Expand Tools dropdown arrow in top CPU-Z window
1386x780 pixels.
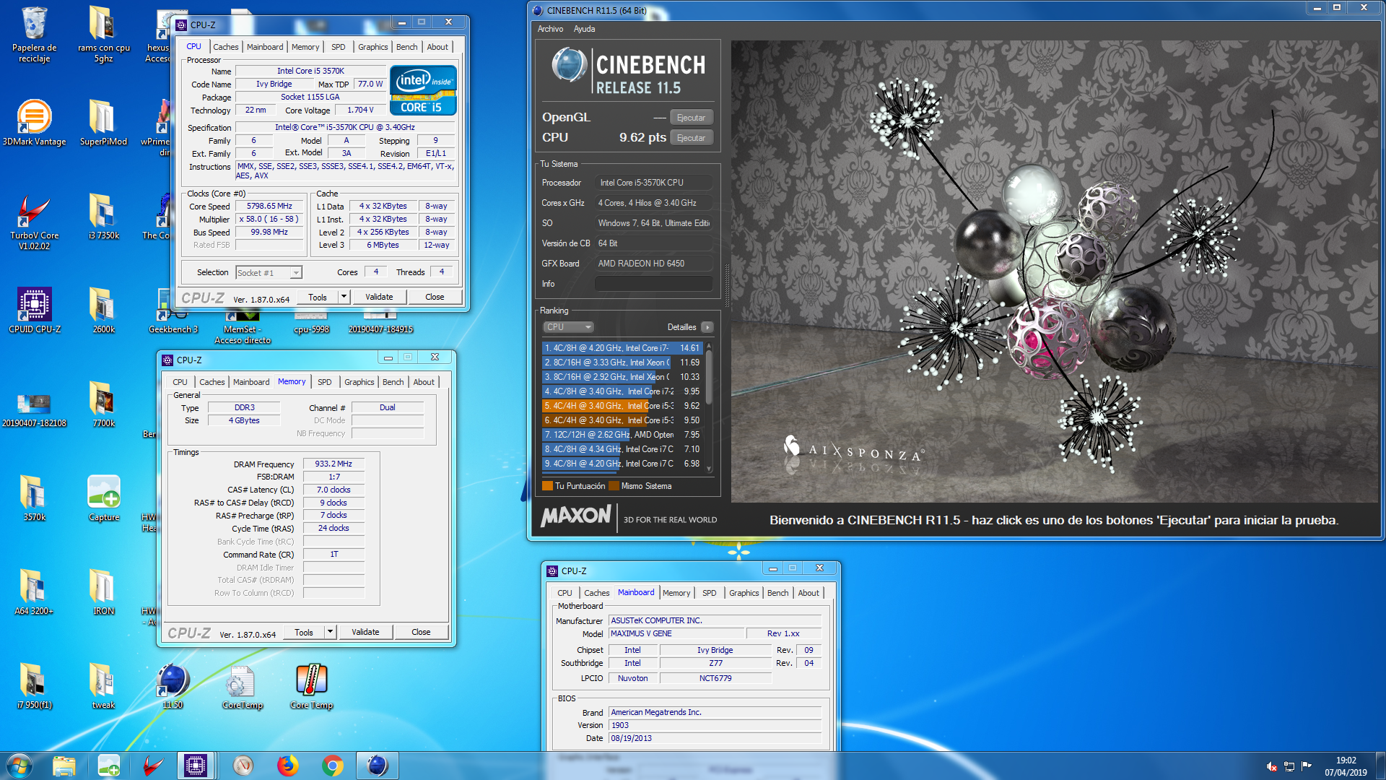tap(344, 297)
